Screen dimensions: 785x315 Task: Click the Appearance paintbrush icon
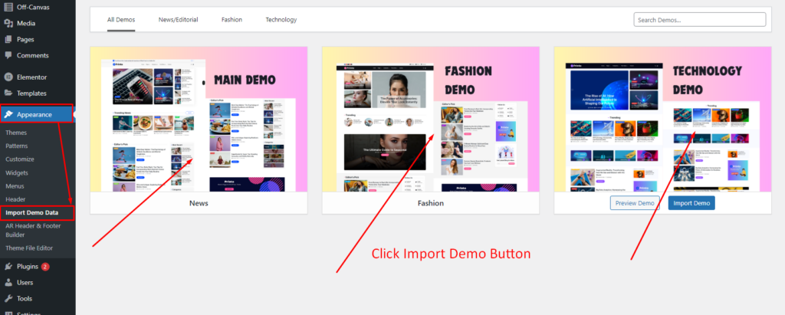(x=8, y=115)
